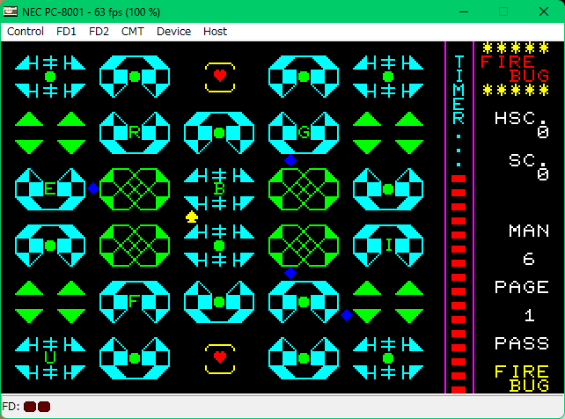Close the NEC PC-8001 emulator window
Viewport: 565px width, 419px height.
click(x=544, y=11)
